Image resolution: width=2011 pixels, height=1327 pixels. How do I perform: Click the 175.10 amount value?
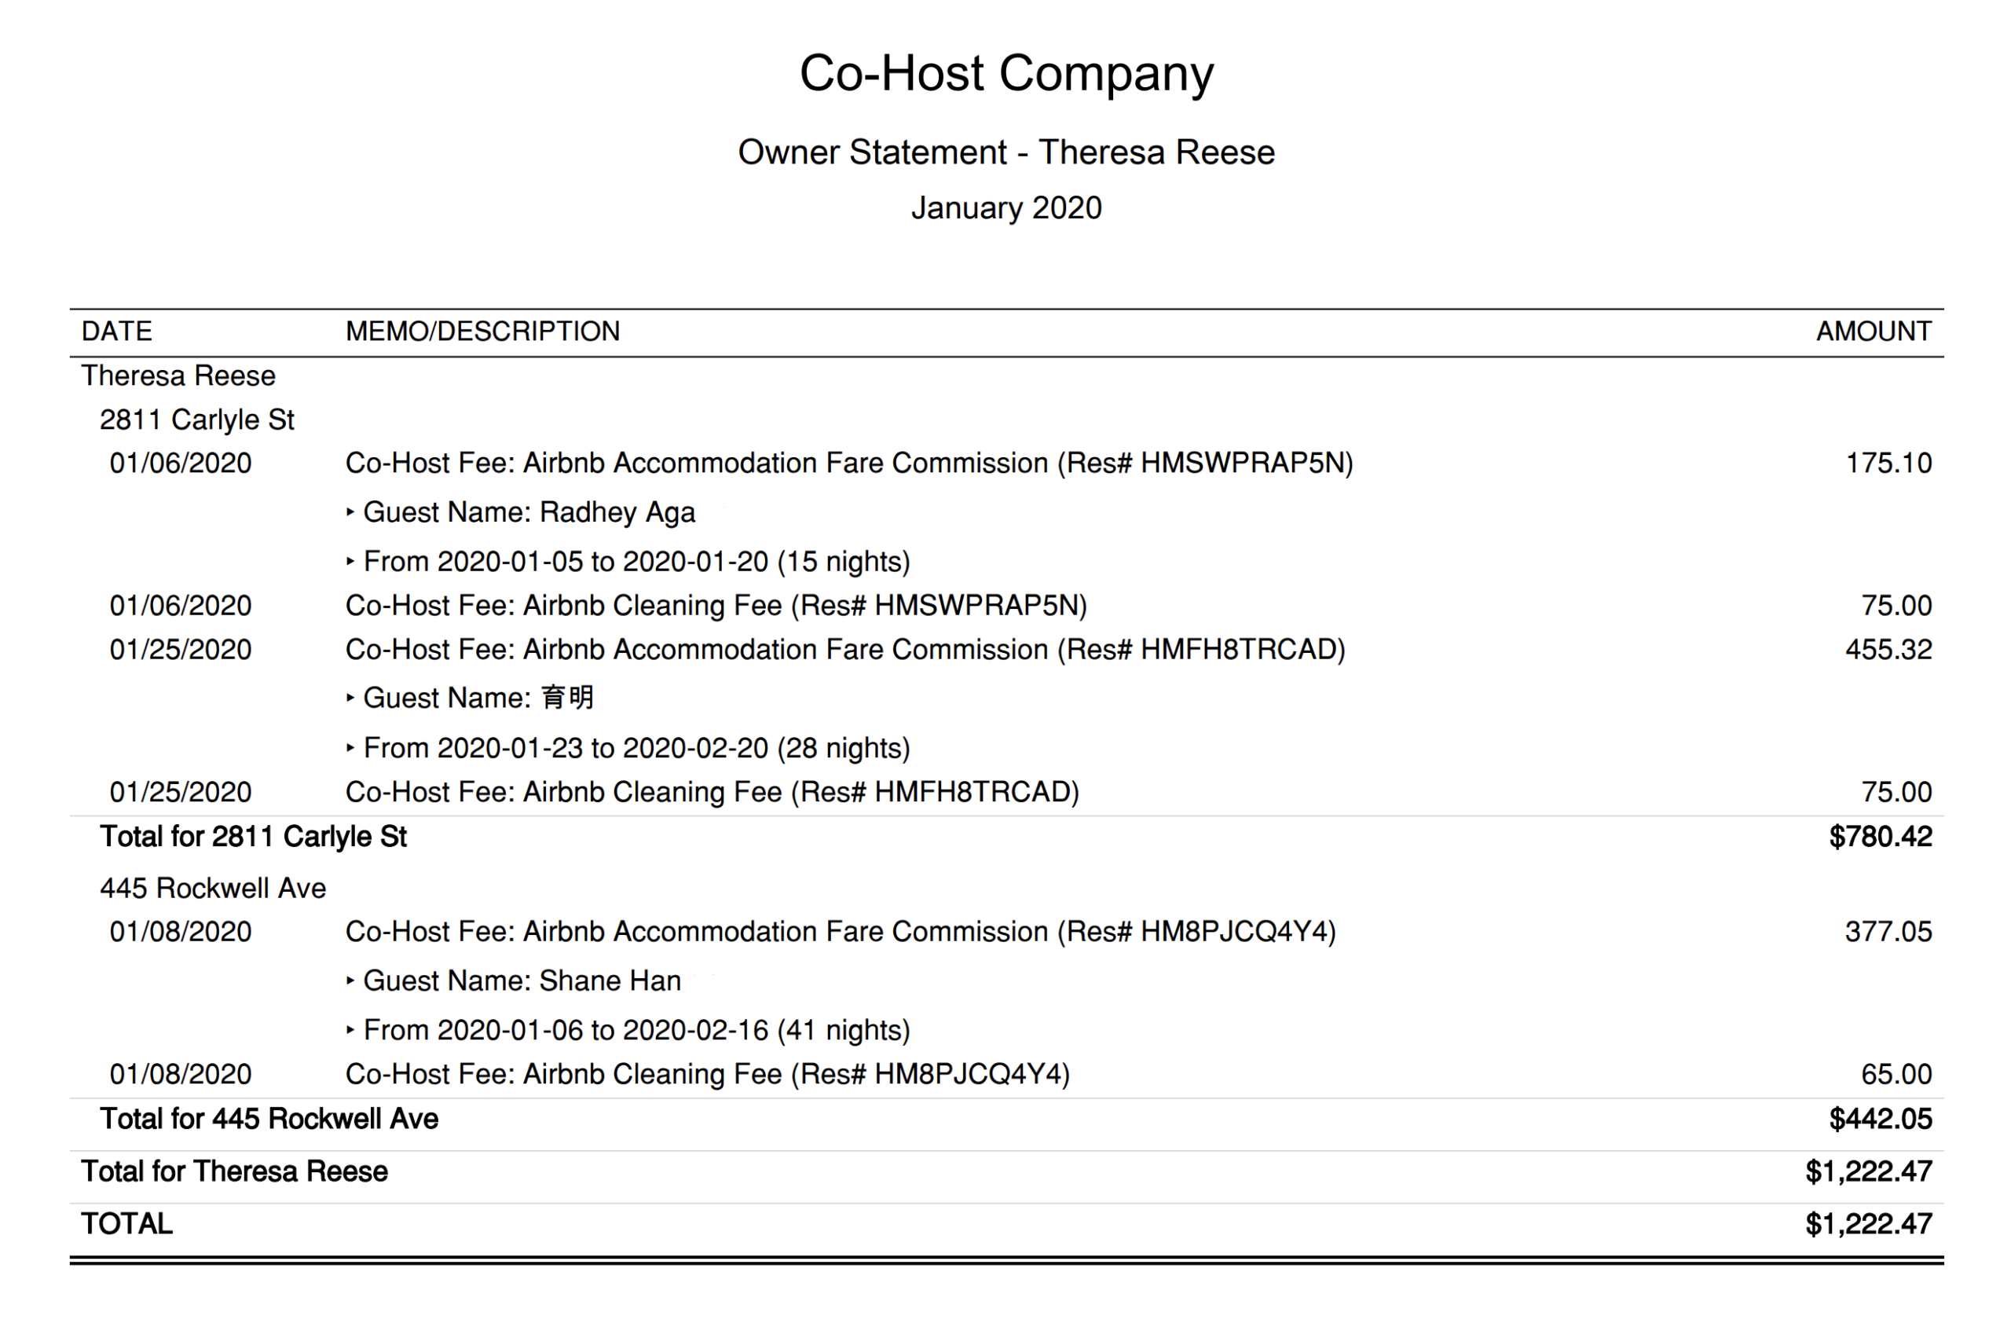1888,463
